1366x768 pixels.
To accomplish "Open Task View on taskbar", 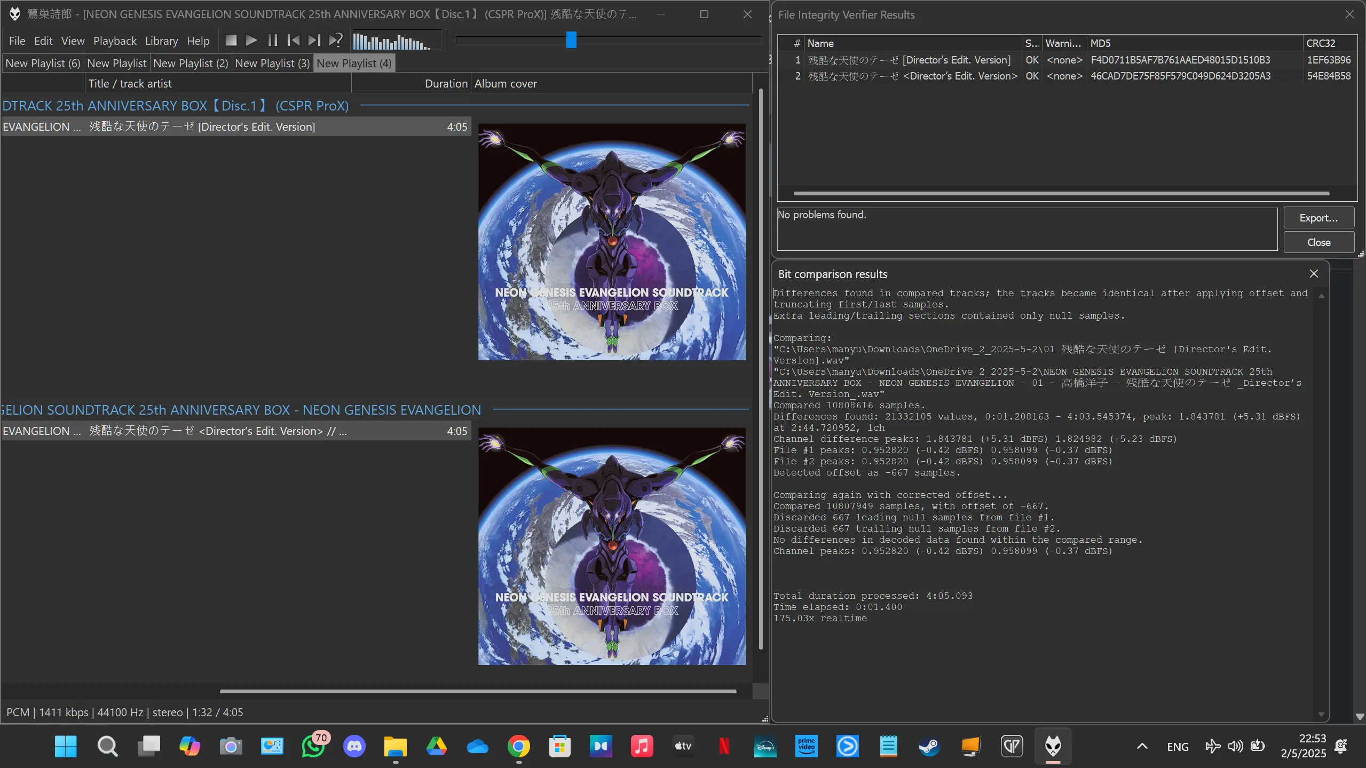I will click(x=148, y=746).
